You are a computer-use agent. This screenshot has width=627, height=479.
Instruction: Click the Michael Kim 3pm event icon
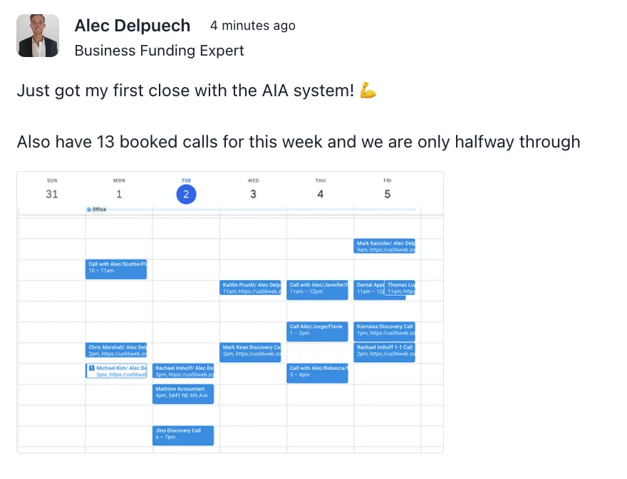(x=91, y=368)
